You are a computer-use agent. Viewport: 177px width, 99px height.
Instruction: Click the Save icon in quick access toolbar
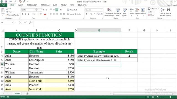(6, 2)
